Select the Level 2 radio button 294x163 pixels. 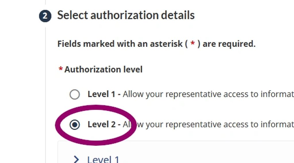click(x=75, y=124)
